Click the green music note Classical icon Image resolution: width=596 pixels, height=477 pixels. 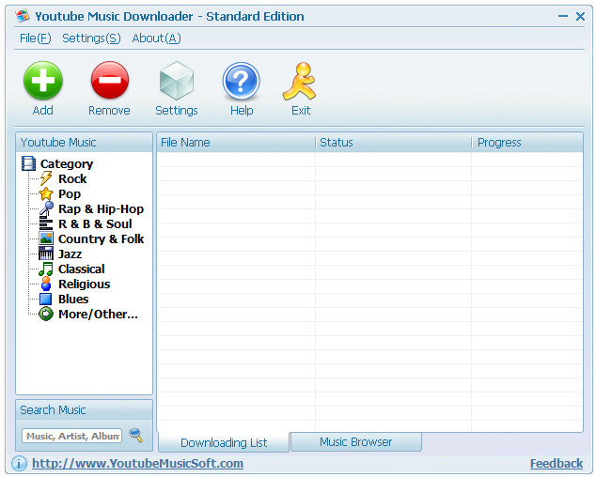coord(46,269)
